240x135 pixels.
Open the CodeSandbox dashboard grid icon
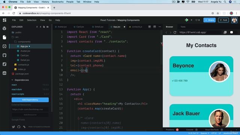tap(4, 20)
